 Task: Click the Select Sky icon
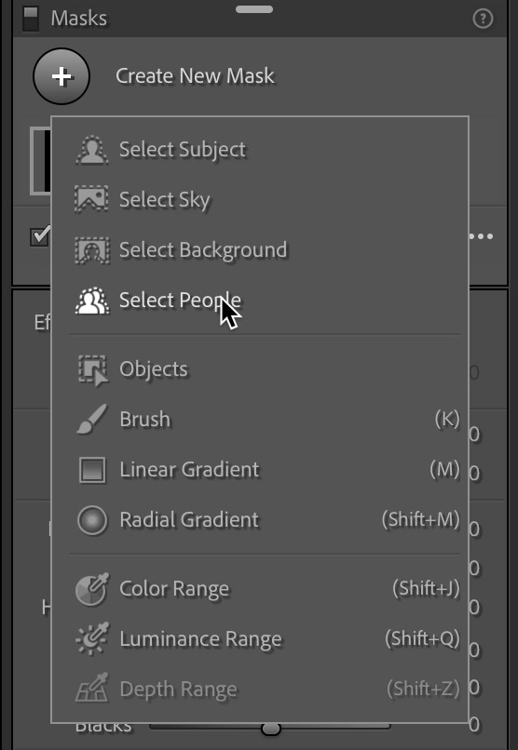[92, 199]
